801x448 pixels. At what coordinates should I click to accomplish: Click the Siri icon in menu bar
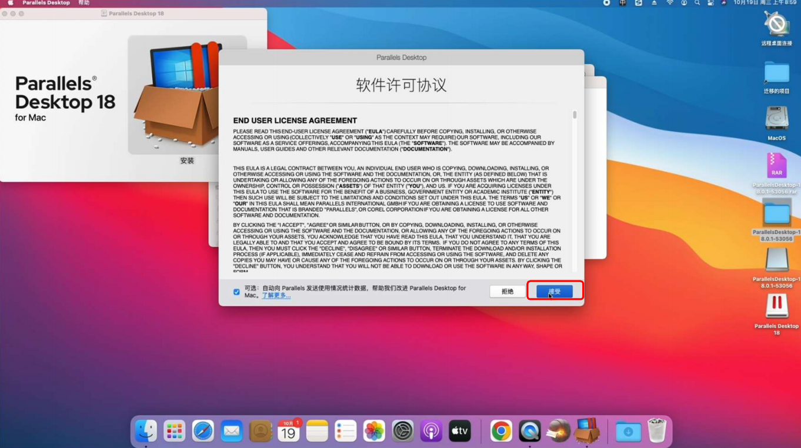[x=723, y=3]
